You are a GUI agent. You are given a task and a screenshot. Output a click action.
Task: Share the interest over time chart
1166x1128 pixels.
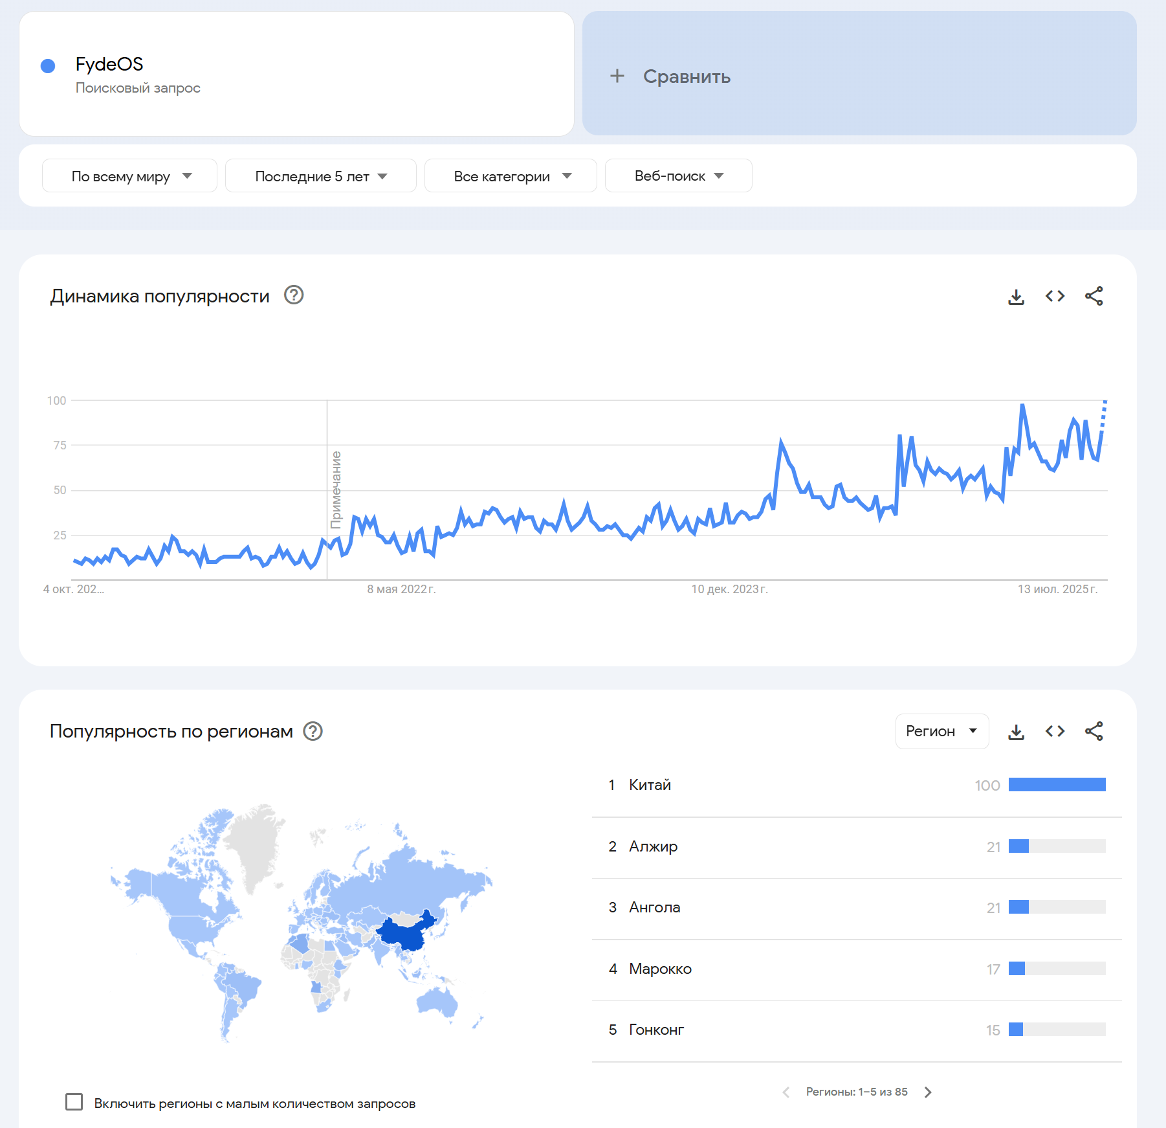1094,297
